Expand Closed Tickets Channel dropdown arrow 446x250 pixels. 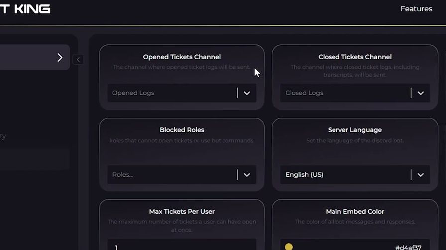coord(420,93)
